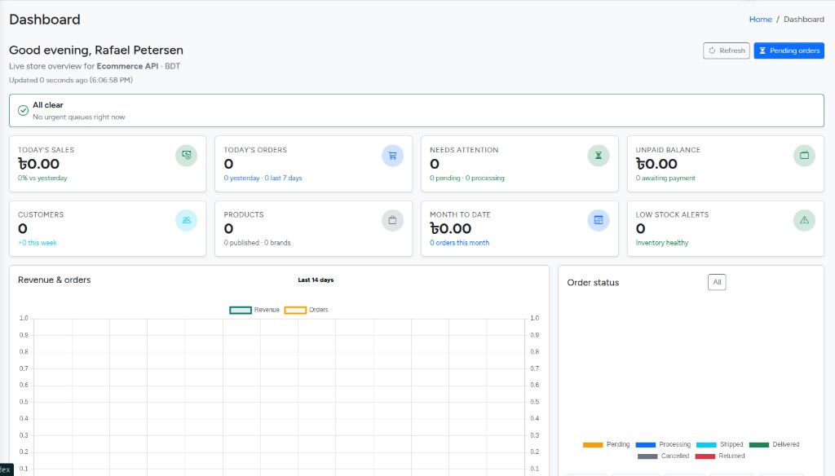Viewport: 835px width, 476px height.
Task: Click the Today's Orders cart icon
Action: [x=392, y=156]
